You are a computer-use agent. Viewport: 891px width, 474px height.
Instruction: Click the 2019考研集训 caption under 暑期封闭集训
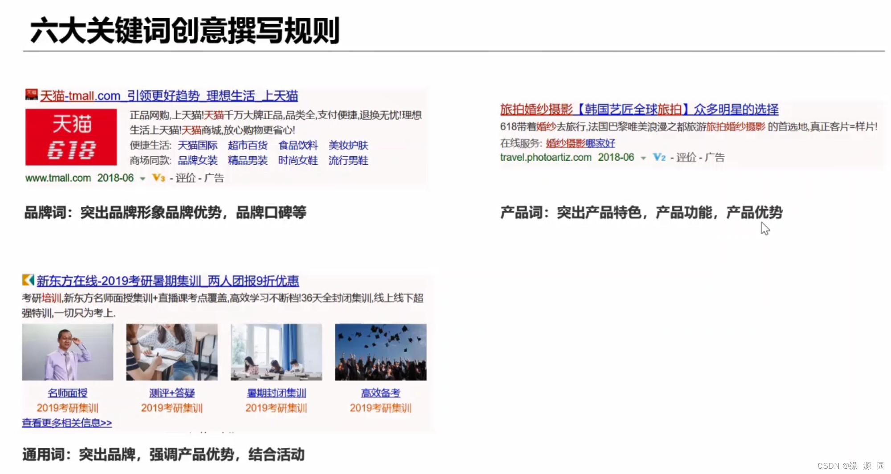276,408
